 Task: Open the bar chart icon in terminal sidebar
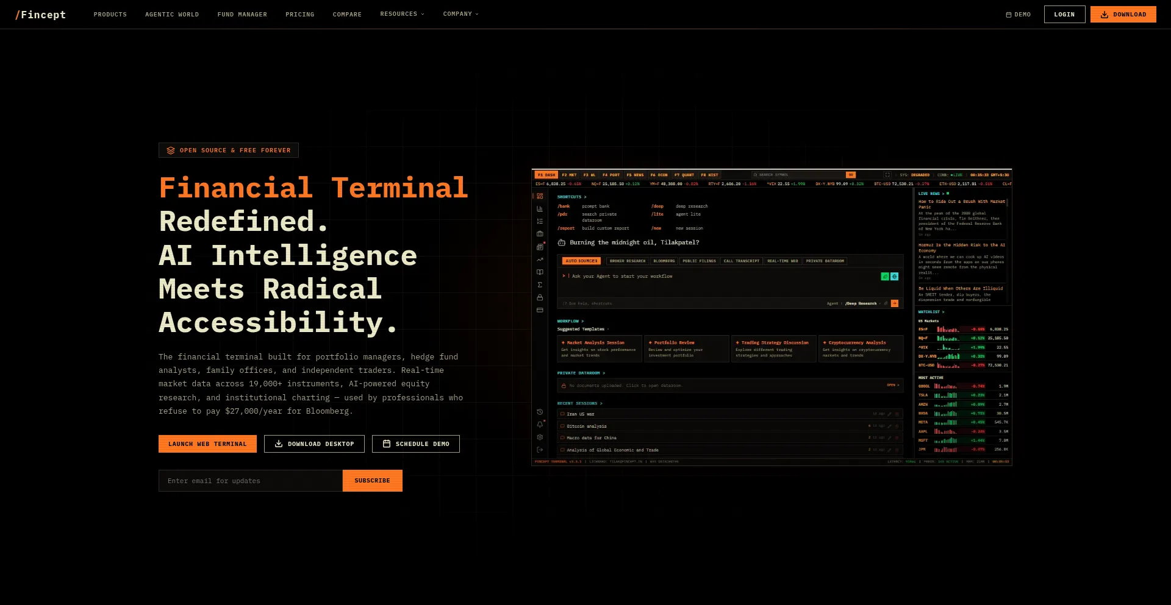pos(540,209)
